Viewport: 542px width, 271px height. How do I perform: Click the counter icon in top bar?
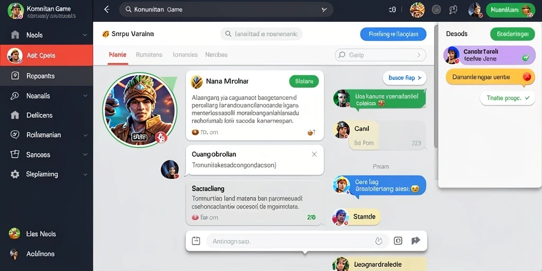pyautogui.click(x=392, y=10)
